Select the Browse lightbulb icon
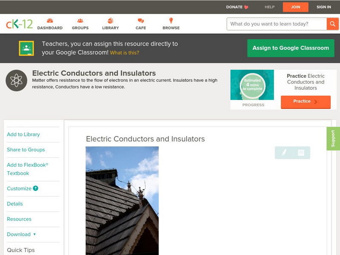Image resolution: width=340 pixels, height=255 pixels. (x=171, y=20)
